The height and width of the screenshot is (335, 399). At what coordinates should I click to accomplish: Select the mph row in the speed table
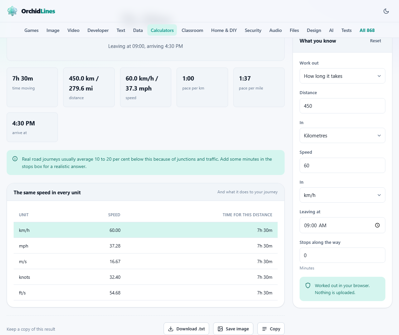coord(146,246)
